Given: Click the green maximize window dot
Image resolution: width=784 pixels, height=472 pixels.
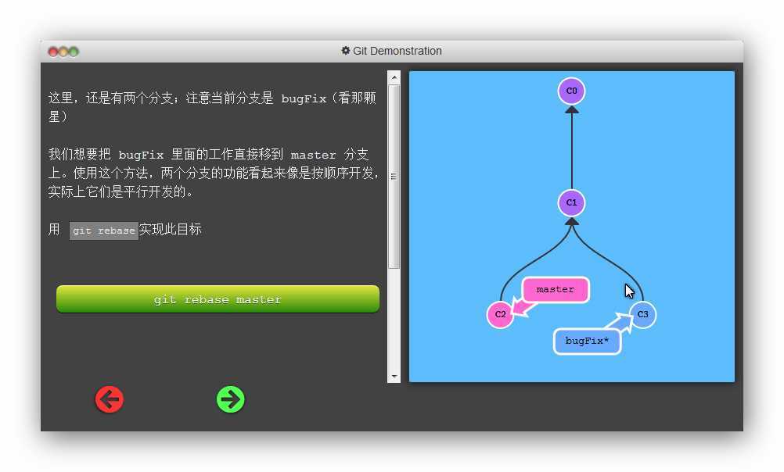Looking at the screenshot, I should (74, 52).
